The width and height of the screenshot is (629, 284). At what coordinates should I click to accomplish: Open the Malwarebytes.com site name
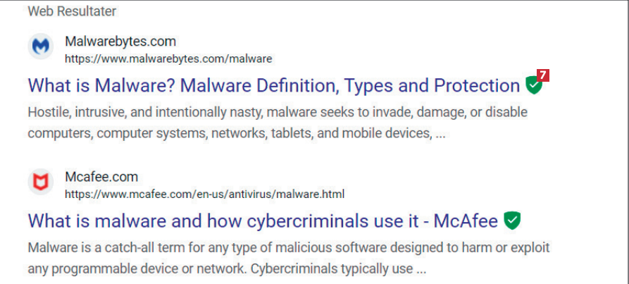pyautogui.click(x=120, y=42)
